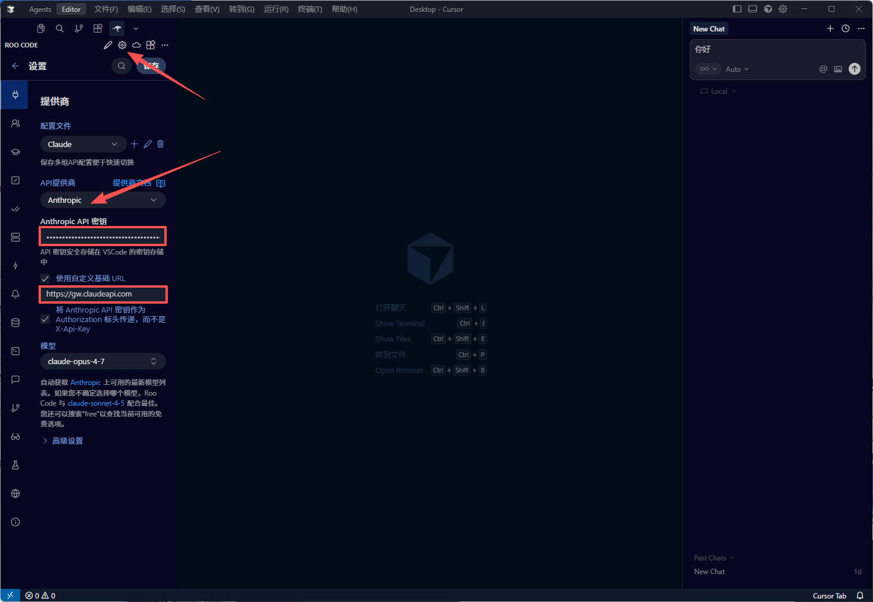Image resolution: width=873 pixels, height=602 pixels.
Task: Click the base URL input field
Action: [x=103, y=294]
